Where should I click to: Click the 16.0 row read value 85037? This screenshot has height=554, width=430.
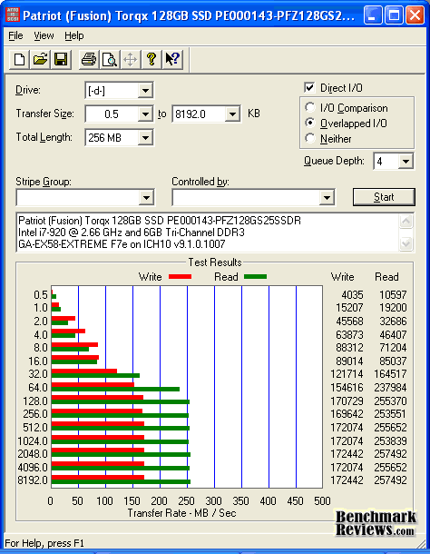pyautogui.click(x=393, y=361)
